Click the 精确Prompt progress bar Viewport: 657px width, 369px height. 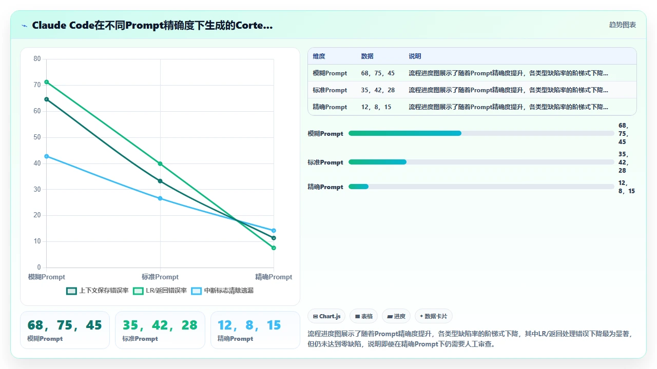pyautogui.click(x=481, y=187)
